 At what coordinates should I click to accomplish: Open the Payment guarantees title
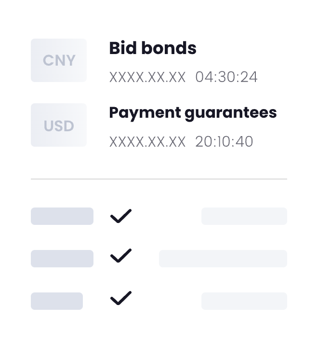coord(193,113)
